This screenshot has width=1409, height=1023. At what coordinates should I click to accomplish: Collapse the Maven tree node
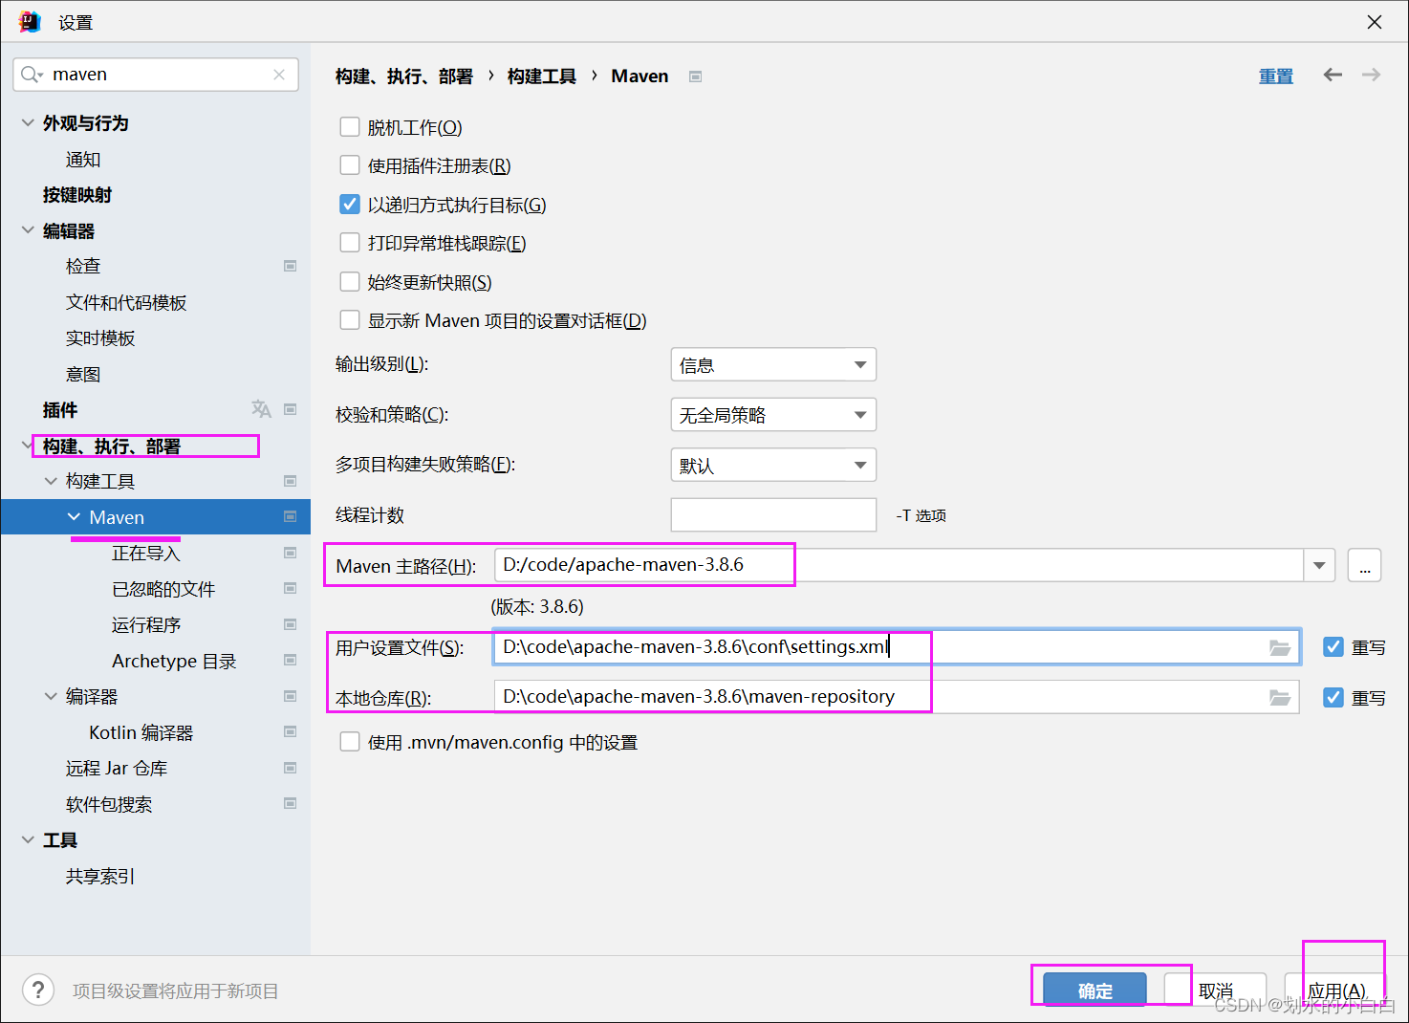coord(74,516)
